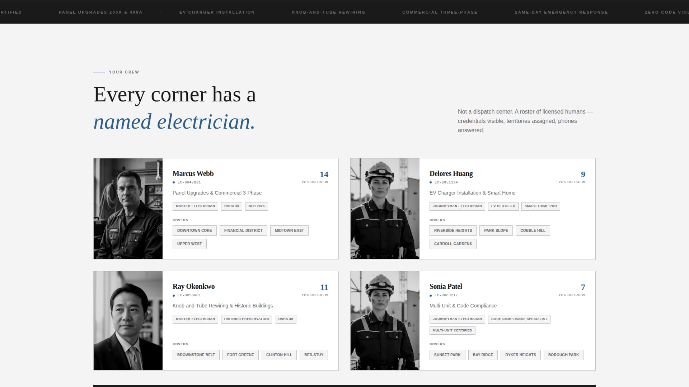689x387 pixels.
Task: Click the NEC 2023 credential tag
Action: 256,206
